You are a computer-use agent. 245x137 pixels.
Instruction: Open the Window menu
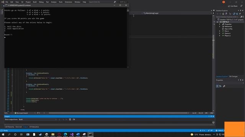pos(77,2)
